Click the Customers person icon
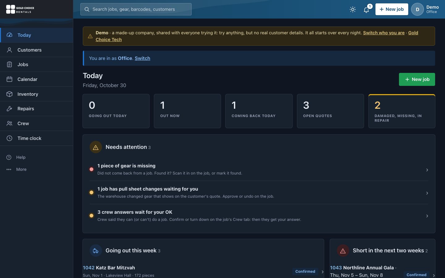 (10, 50)
